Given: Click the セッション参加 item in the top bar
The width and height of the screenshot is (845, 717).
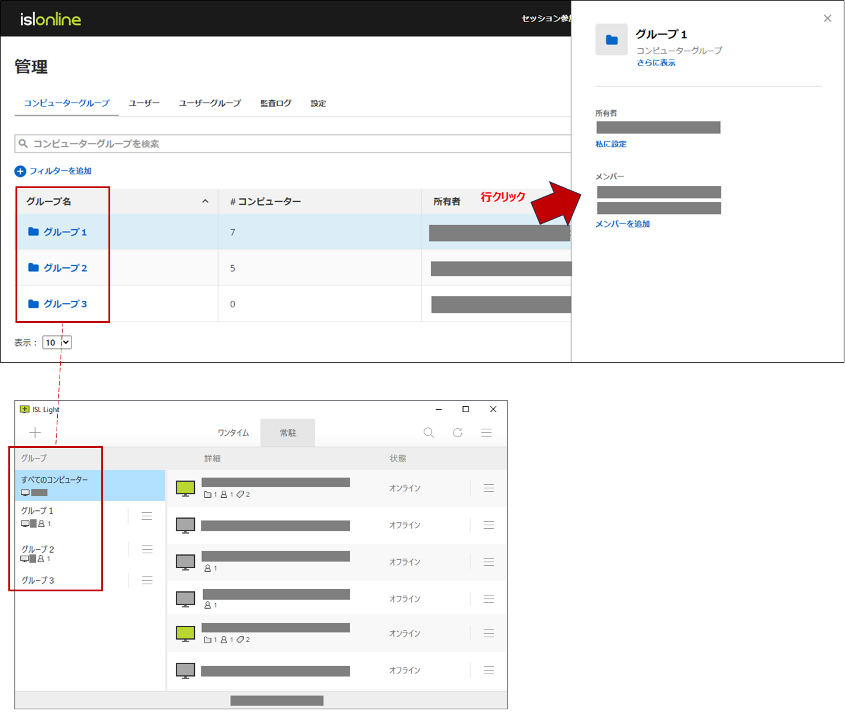Looking at the screenshot, I should [546, 18].
